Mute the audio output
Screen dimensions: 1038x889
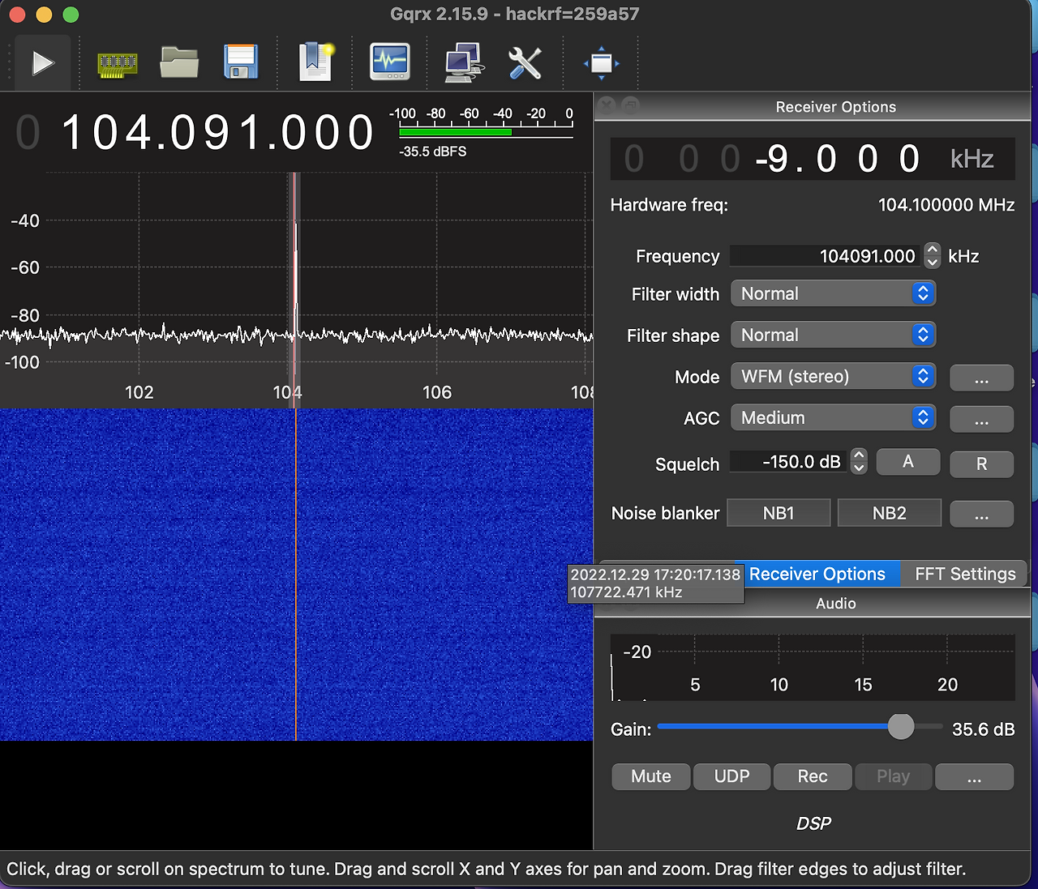coord(650,776)
